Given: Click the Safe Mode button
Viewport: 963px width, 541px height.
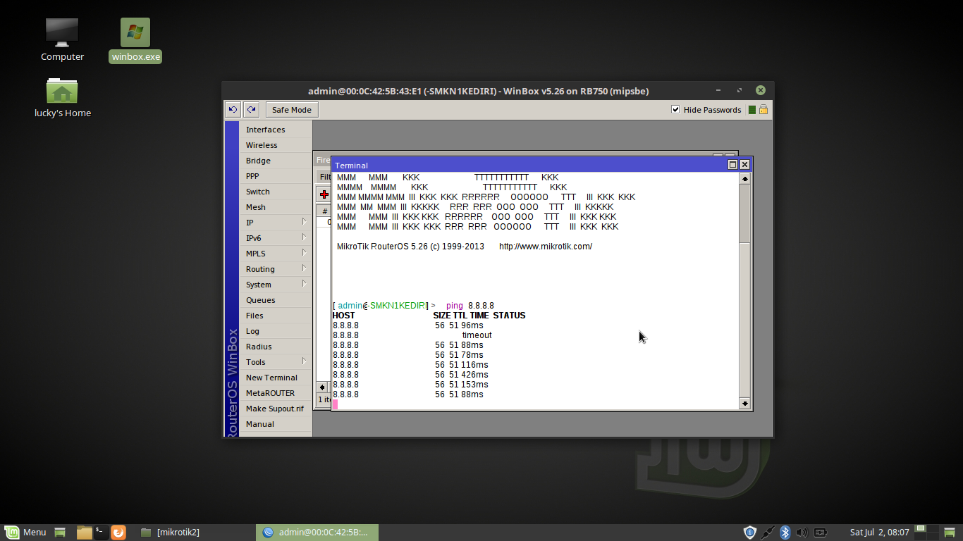Looking at the screenshot, I should pyautogui.click(x=292, y=109).
